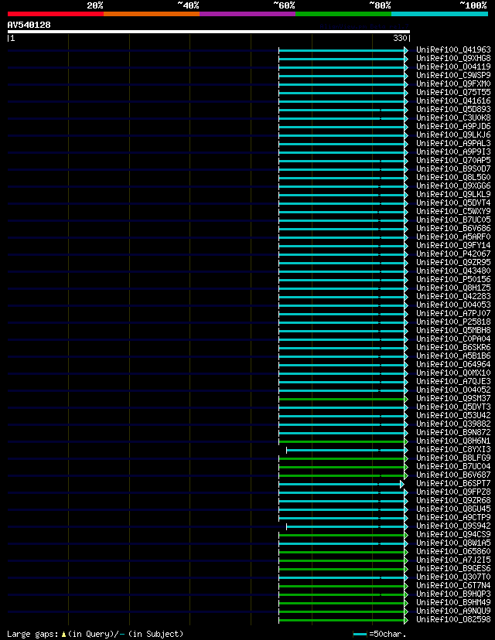Open hit UniRef100_O64964
495x640 pixels.
453,365
